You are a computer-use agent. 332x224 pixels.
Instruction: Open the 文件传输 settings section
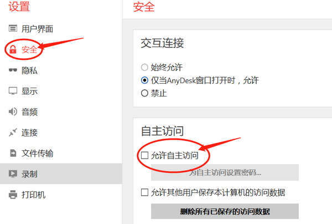click(37, 153)
